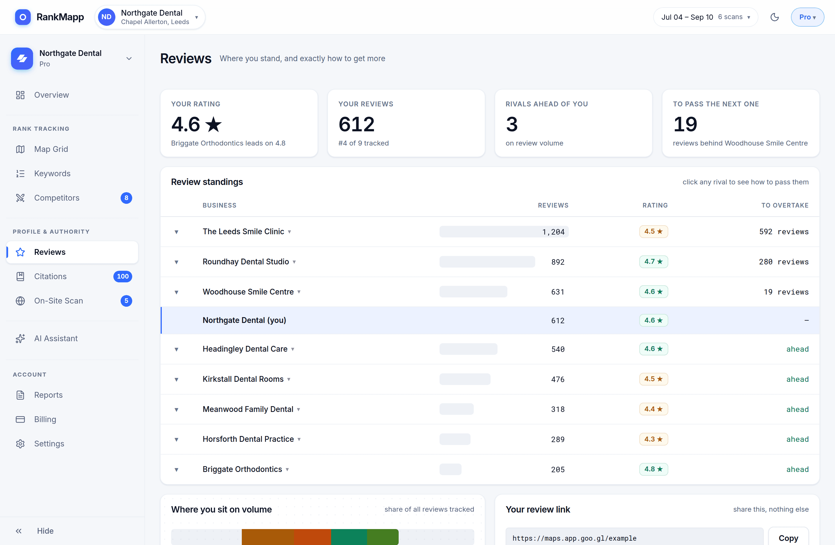
Task: Click the Competitors crossed-swords icon
Action: [x=20, y=198]
